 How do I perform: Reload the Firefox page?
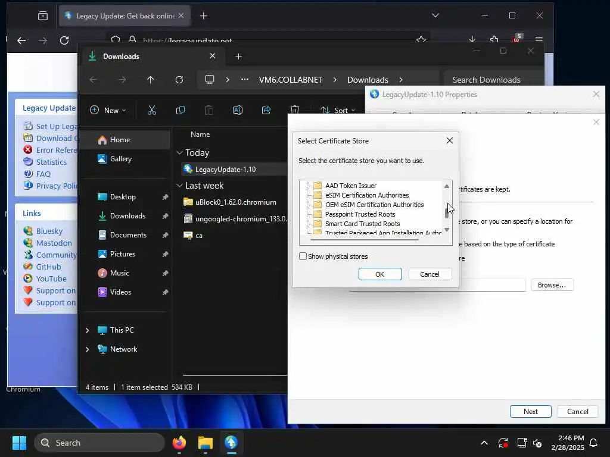tap(64, 40)
